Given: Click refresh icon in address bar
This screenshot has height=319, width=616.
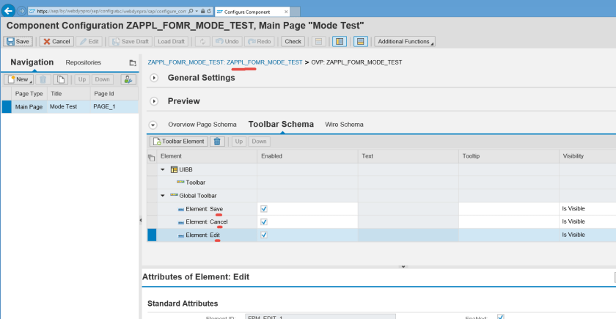Looking at the screenshot, I should point(208,12).
